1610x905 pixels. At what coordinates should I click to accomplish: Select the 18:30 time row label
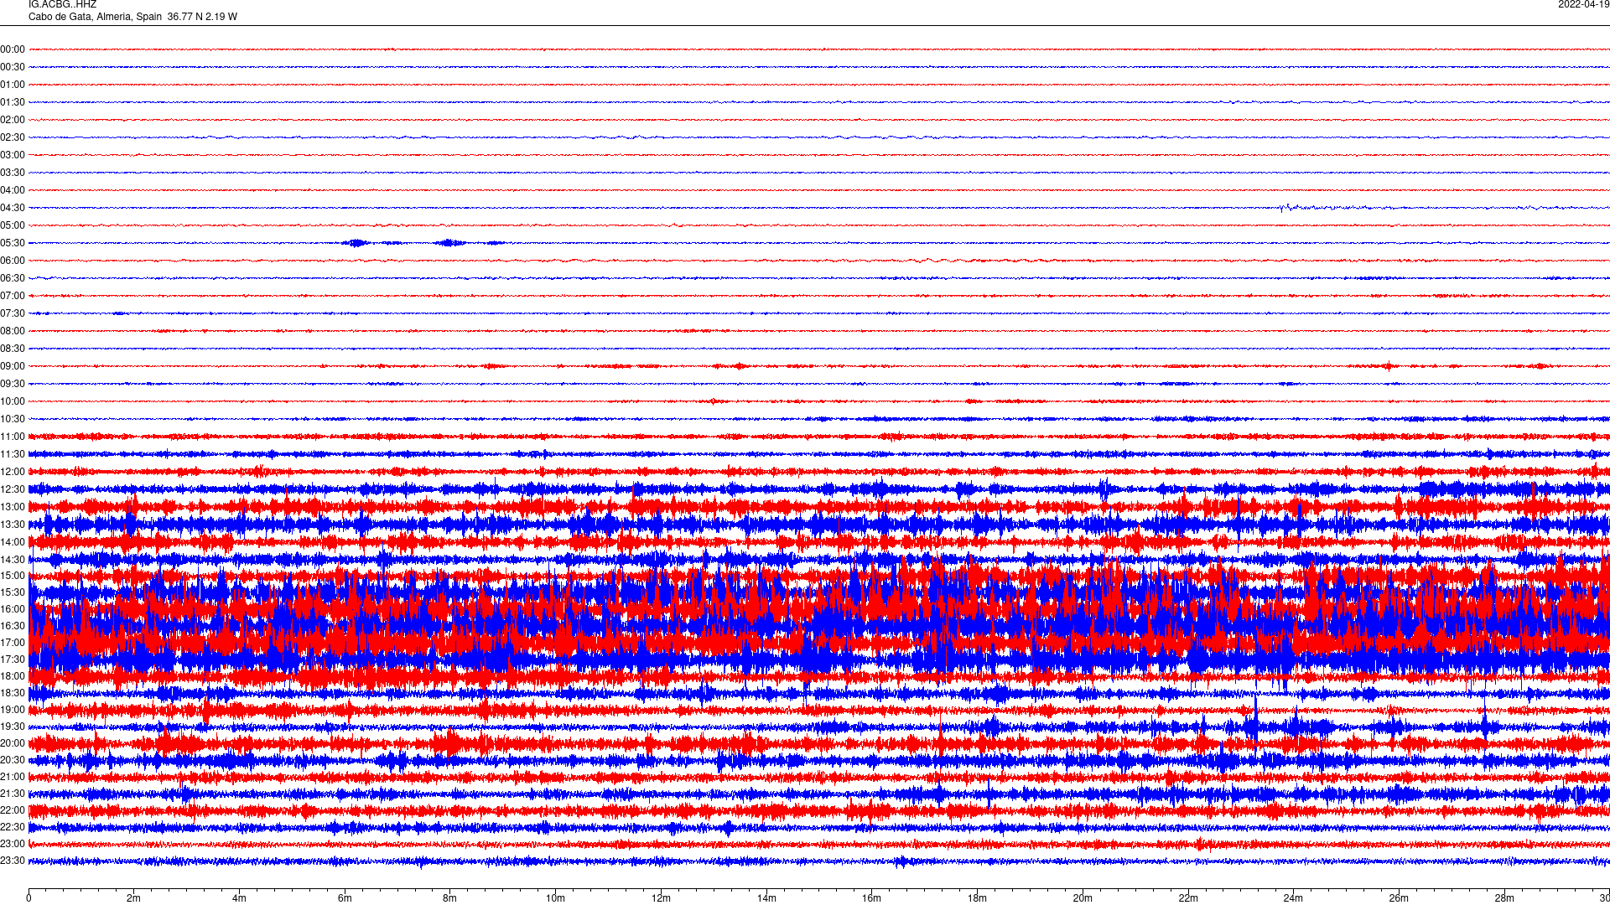tap(13, 693)
